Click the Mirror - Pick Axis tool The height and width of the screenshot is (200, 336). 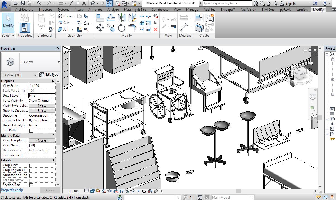[122, 18]
